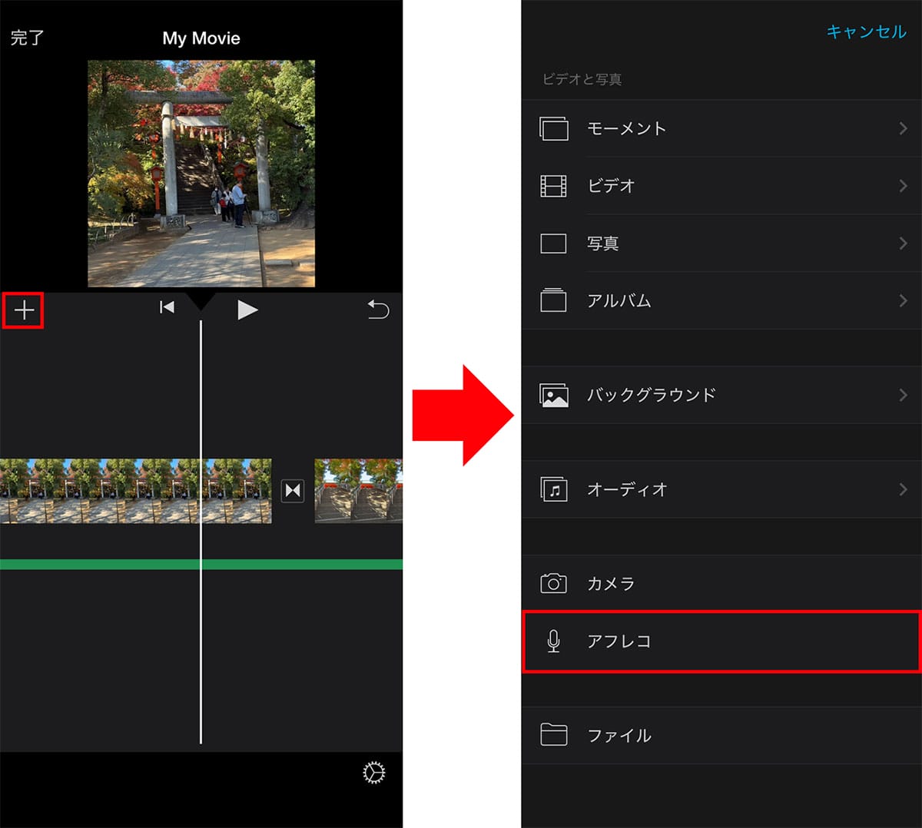Expand the 写真 row chevron
Viewport: 922px width, 828px height.
pyautogui.click(x=903, y=243)
